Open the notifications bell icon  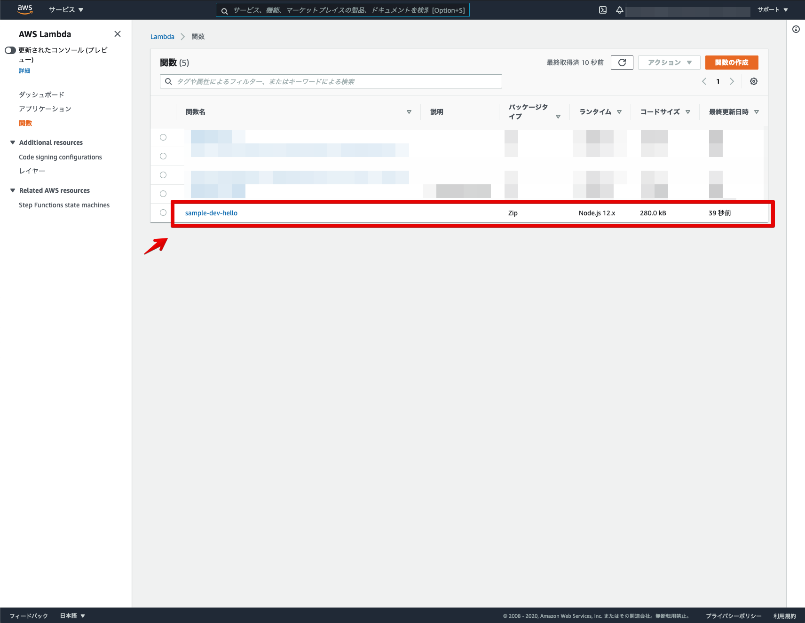click(620, 10)
